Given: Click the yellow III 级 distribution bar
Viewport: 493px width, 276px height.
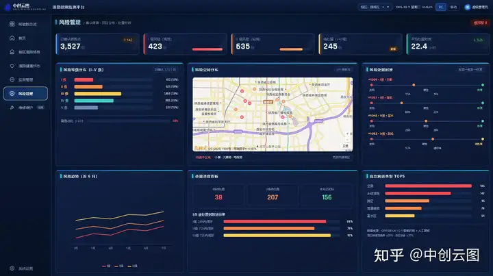Looking at the screenshot, I should [x=98, y=94].
